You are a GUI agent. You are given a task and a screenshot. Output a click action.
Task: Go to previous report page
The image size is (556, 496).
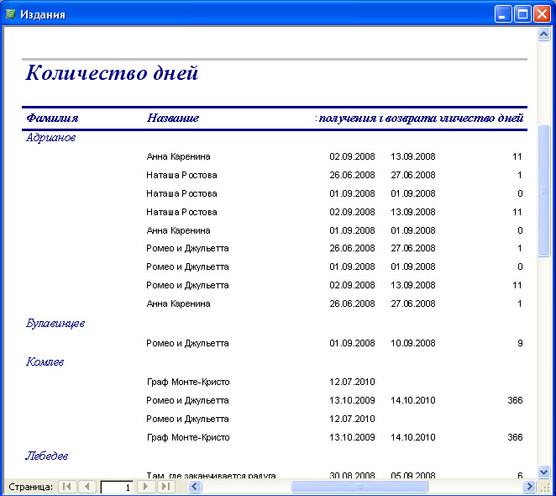87,486
